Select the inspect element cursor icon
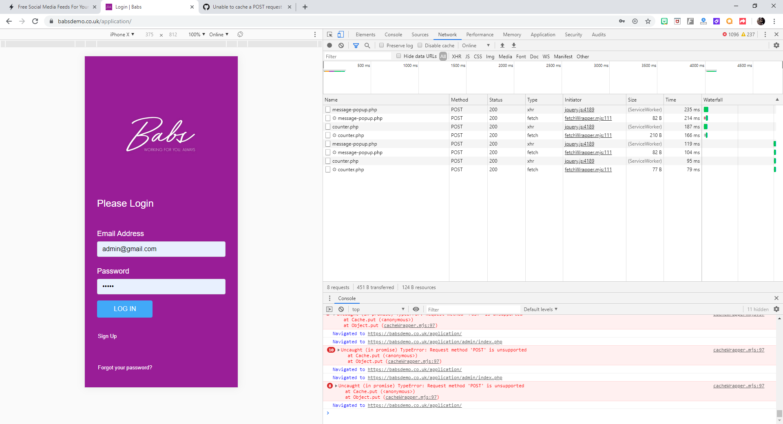The width and height of the screenshot is (783, 424). coord(329,34)
